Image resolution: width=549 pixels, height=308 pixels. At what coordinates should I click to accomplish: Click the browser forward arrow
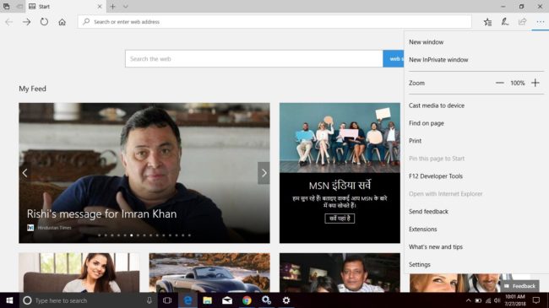coord(27,22)
